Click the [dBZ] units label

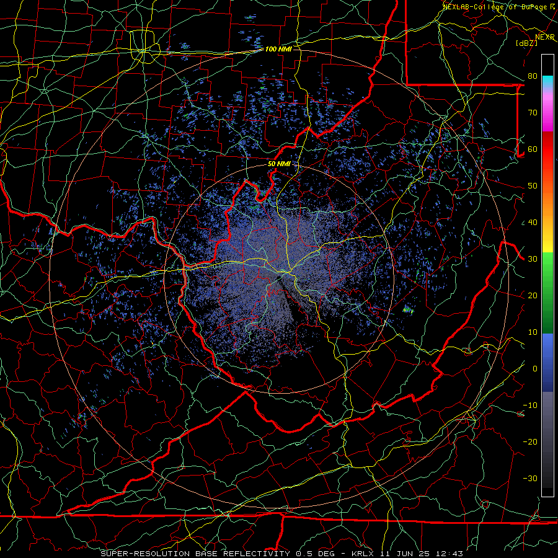527,43
